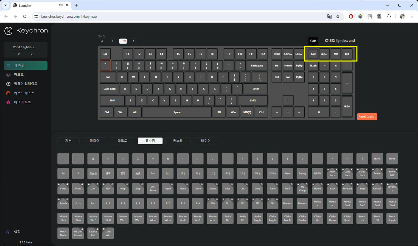Switch to the 기본 keycode tab
The height and width of the screenshot is (246, 418).
point(68,141)
